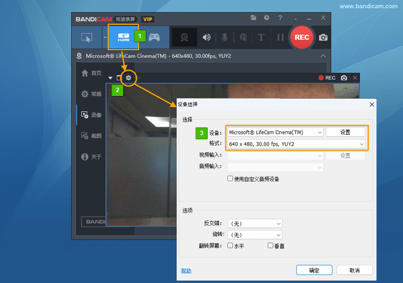Open Bandicam help question mark
Viewport: 403px width, 283px height.
point(280,18)
